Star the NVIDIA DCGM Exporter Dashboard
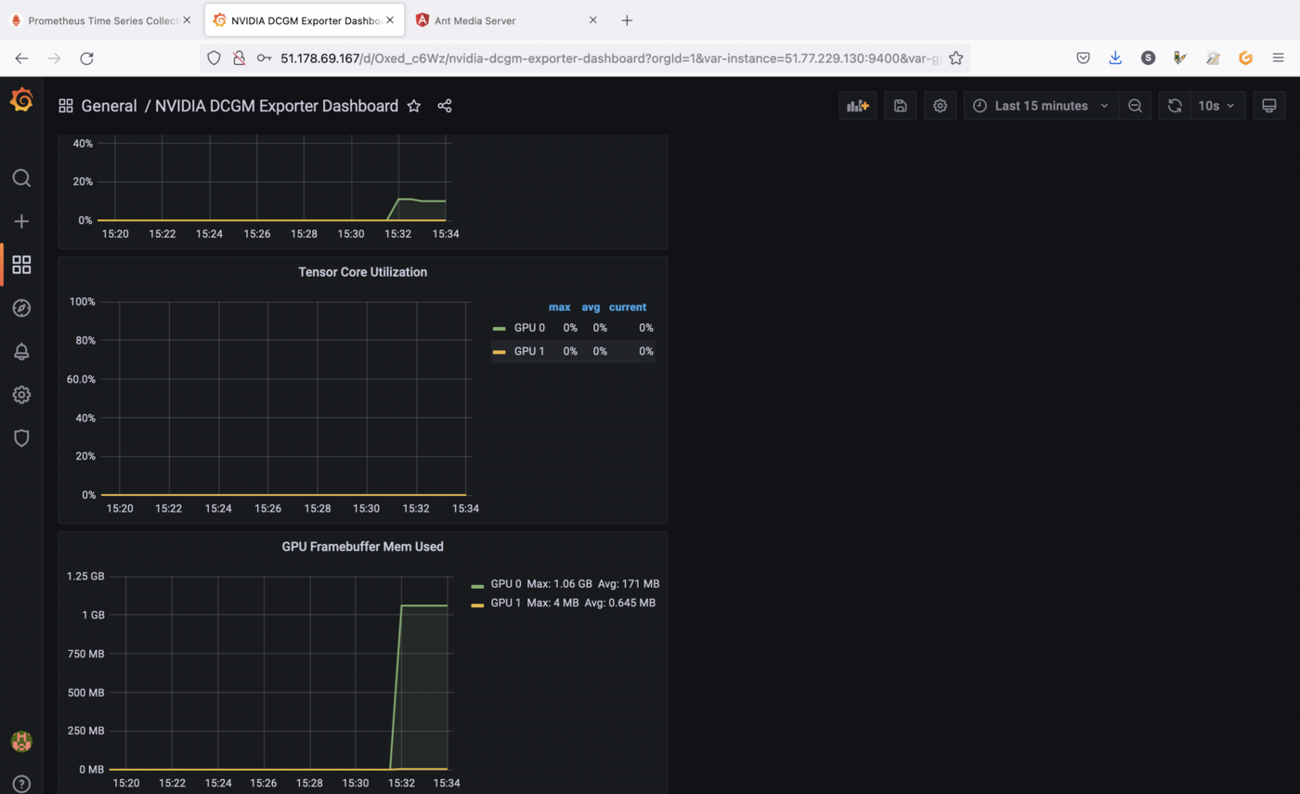 coord(414,105)
